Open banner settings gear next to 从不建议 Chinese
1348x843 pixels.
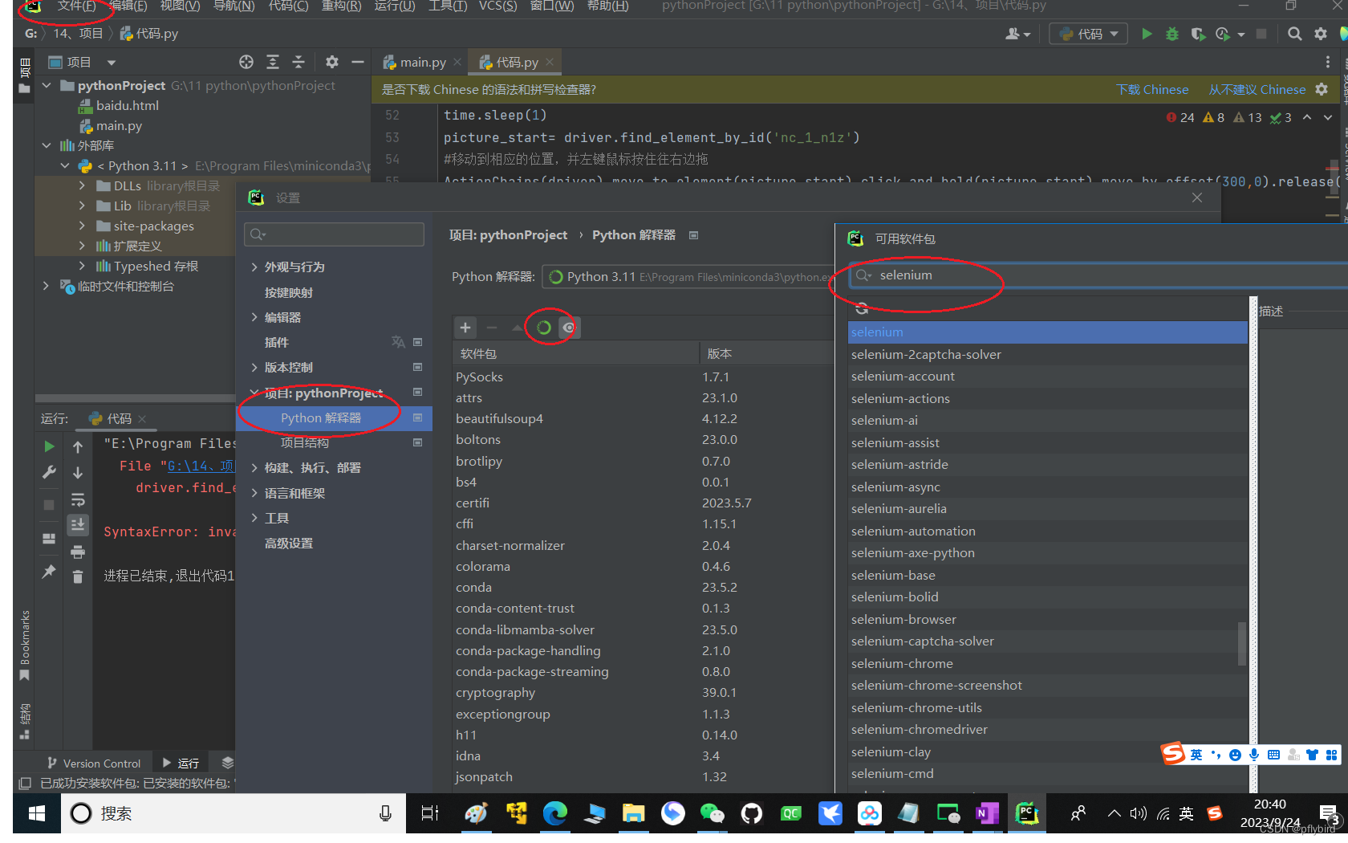tap(1322, 89)
